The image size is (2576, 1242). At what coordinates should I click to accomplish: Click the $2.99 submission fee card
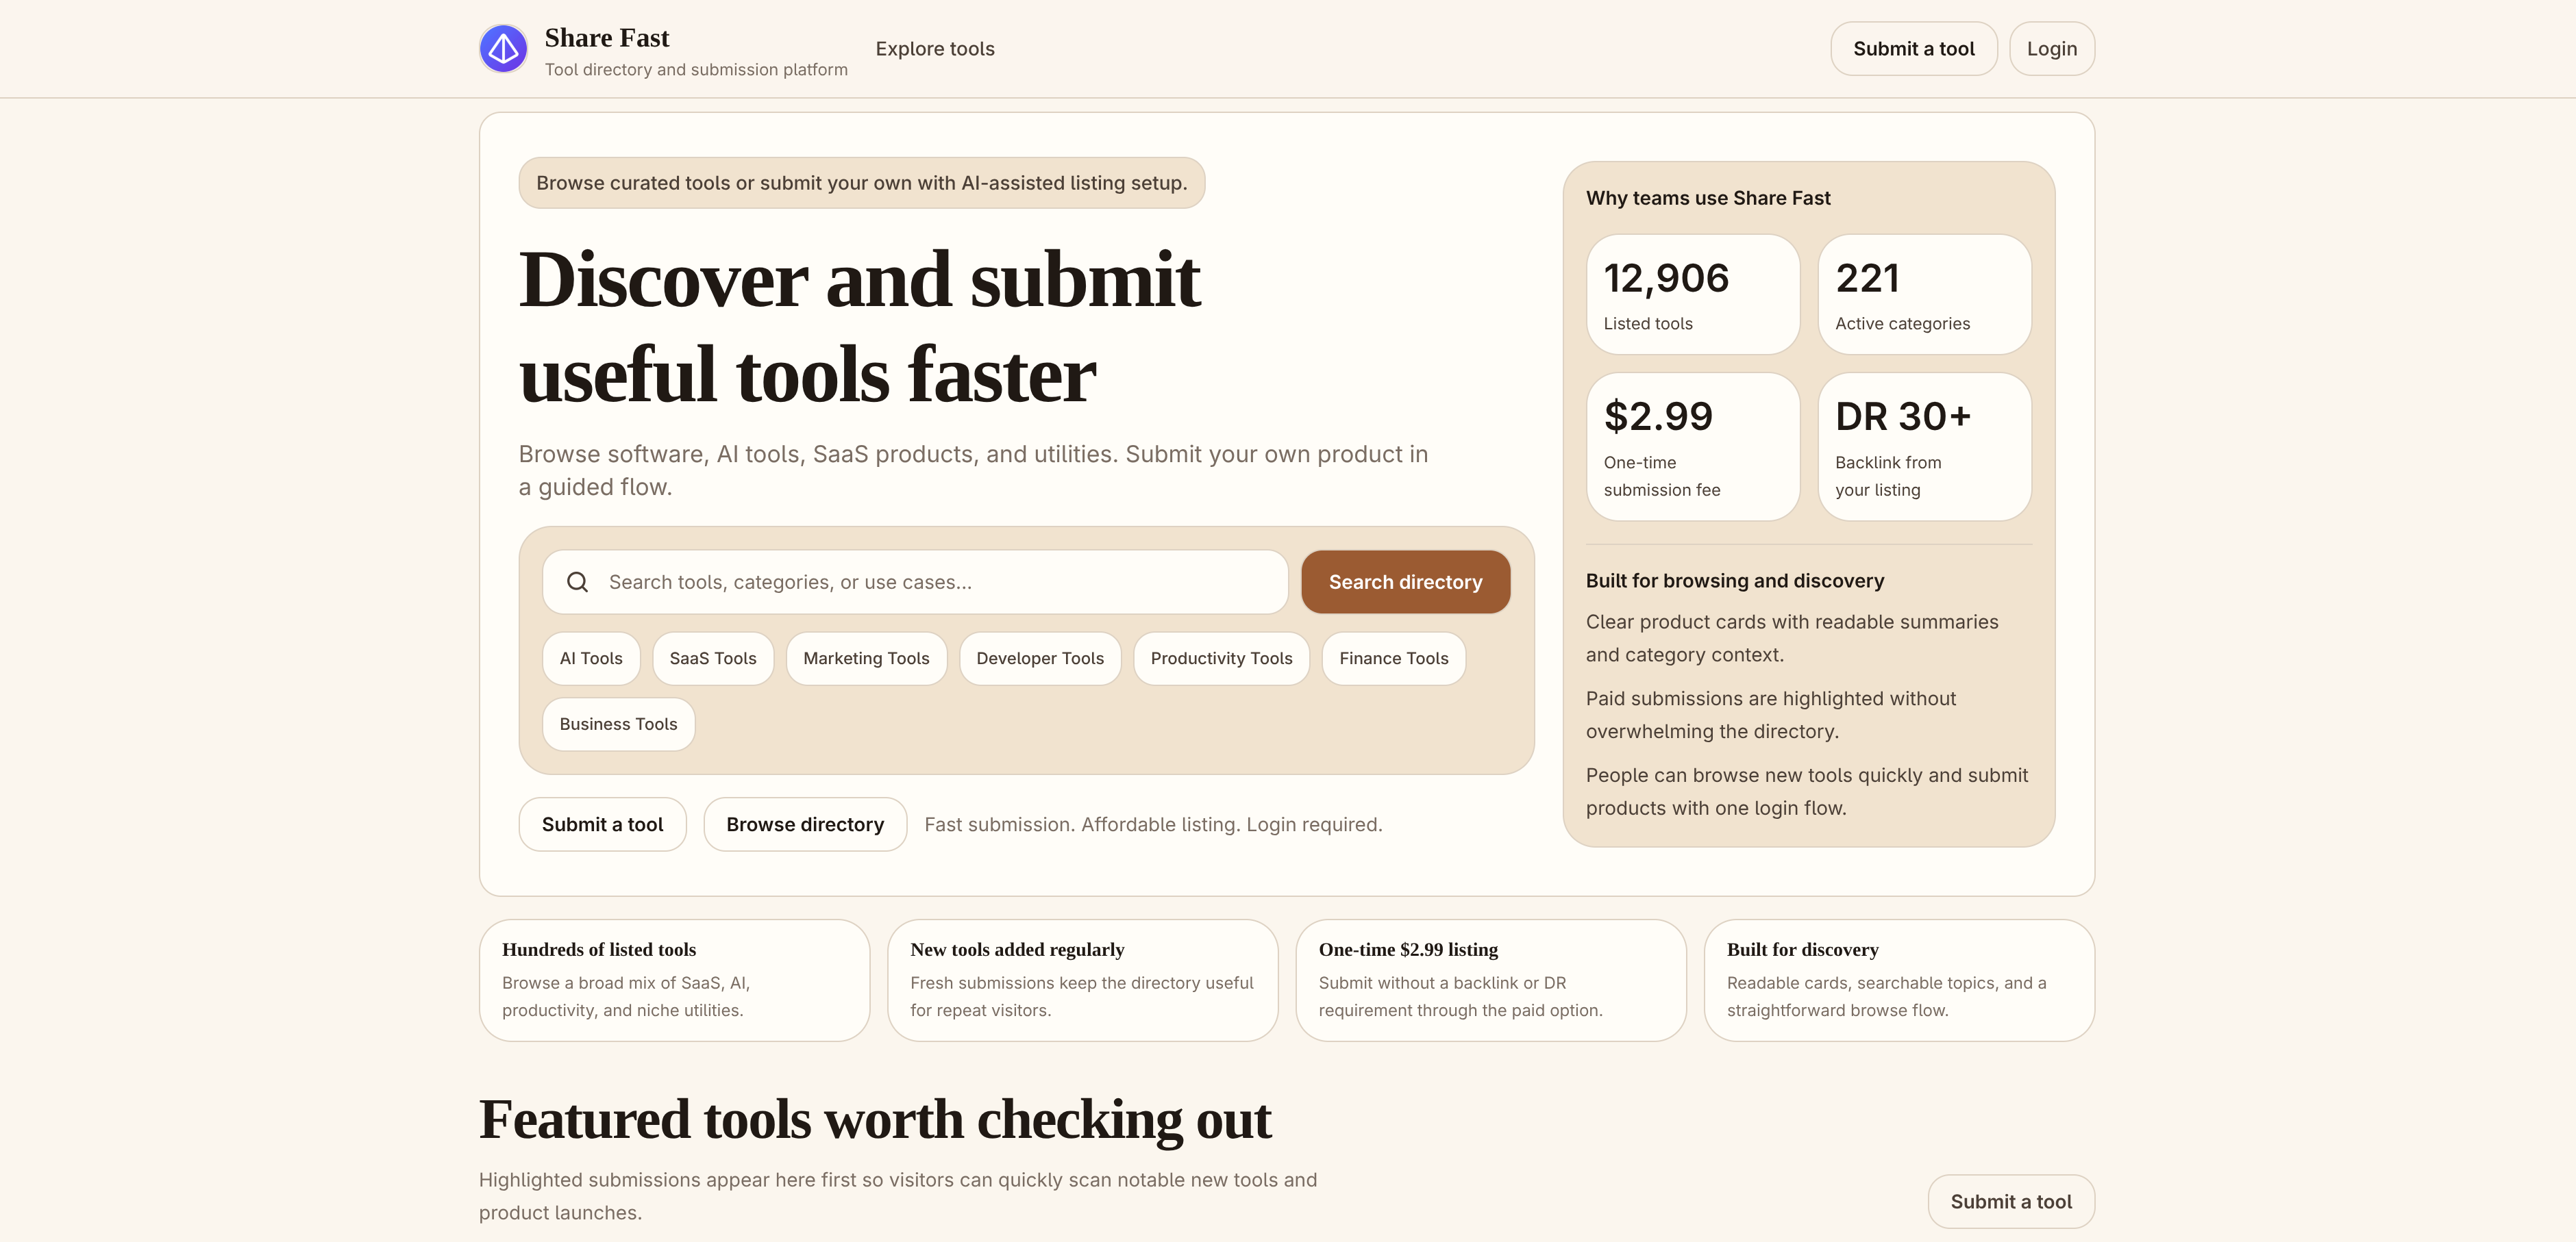tap(1693, 446)
